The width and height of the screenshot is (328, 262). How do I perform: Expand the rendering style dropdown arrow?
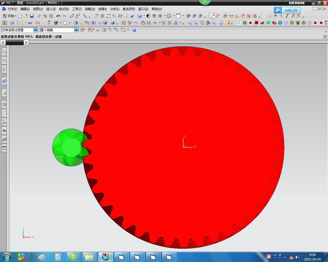click(144, 16)
